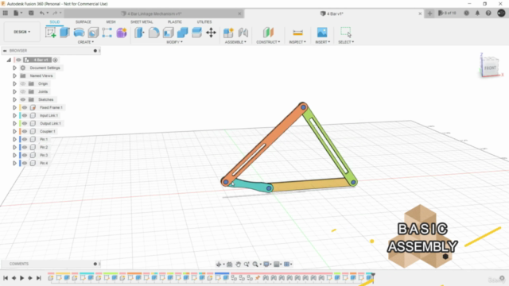Expand the Pin:2 node
Viewport: 509px width, 286px height.
(14, 147)
